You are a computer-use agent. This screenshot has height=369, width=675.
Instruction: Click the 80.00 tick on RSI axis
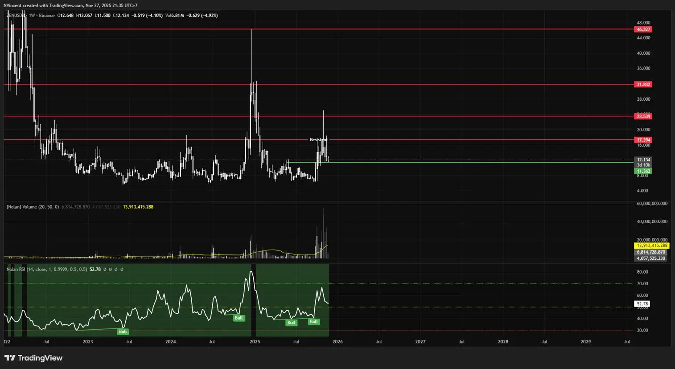coord(642,272)
